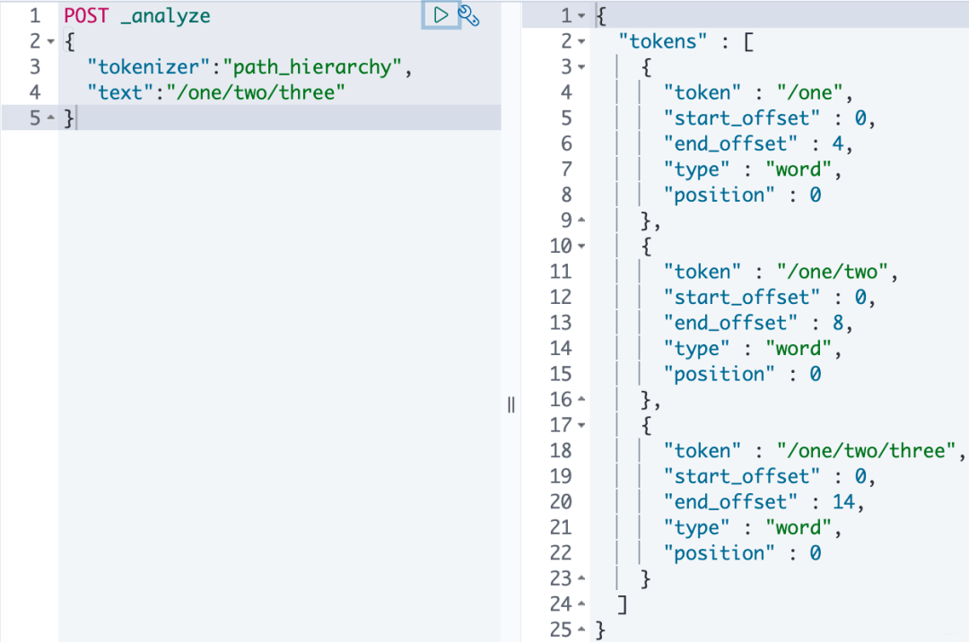
Task: Click the end_offset value 4
Action: click(x=838, y=143)
